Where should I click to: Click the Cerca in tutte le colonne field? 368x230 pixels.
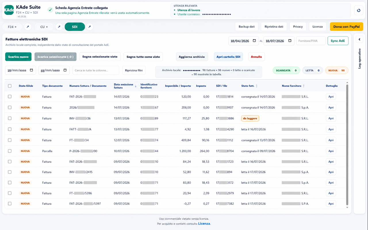[96, 70]
